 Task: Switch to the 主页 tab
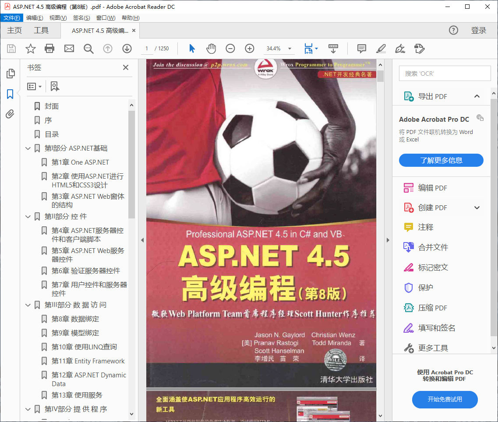click(x=14, y=31)
